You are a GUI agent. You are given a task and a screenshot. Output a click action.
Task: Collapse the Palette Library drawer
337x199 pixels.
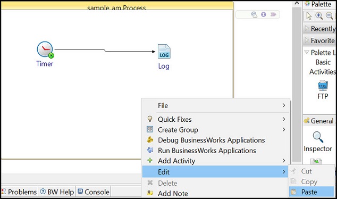coord(307,52)
